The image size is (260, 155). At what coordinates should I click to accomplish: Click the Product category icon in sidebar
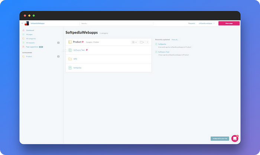23,57
